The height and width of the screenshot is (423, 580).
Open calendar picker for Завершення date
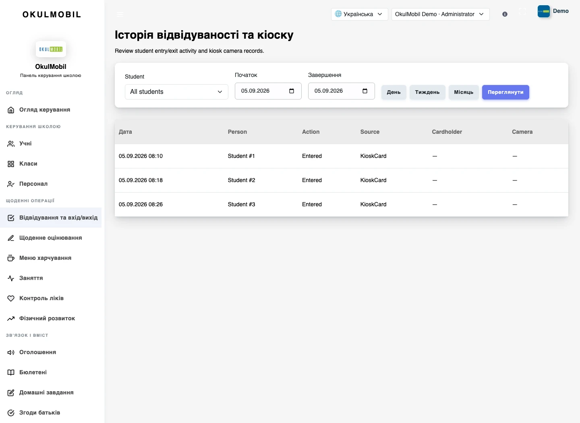(x=365, y=91)
